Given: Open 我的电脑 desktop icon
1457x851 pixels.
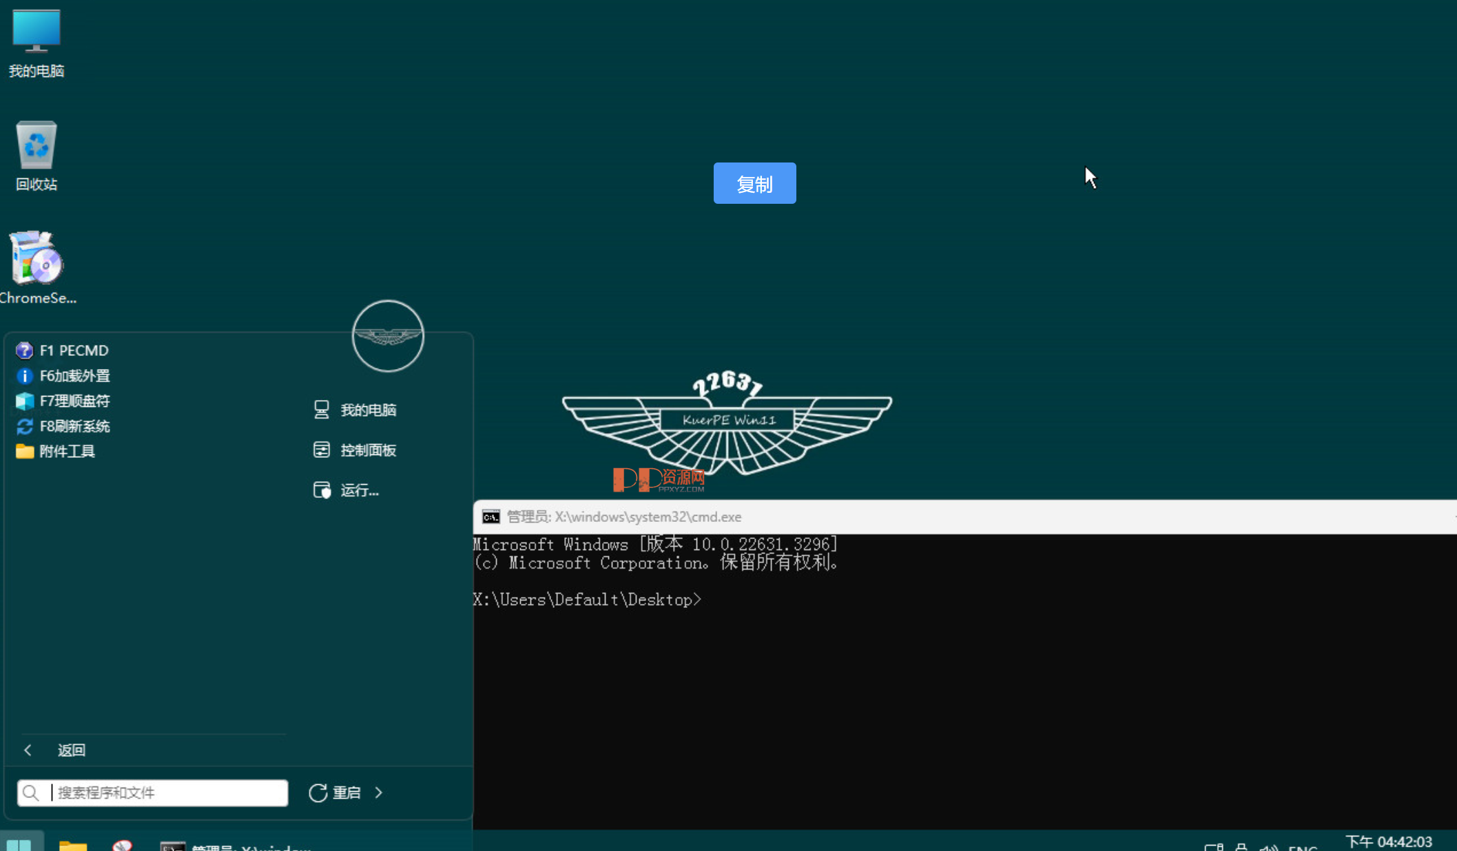Looking at the screenshot, I should click(x=36, y=43).
